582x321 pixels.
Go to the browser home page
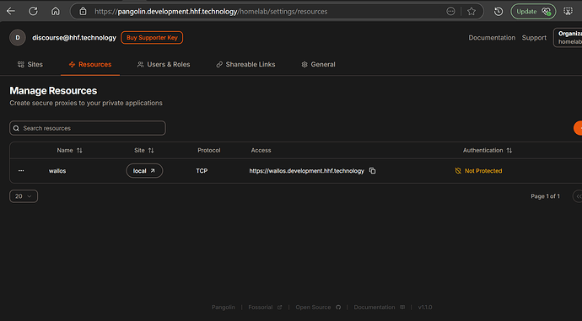click(x=56, y=12)
